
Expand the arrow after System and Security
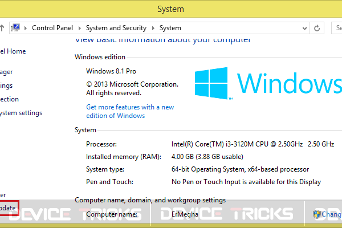(153, 28)
